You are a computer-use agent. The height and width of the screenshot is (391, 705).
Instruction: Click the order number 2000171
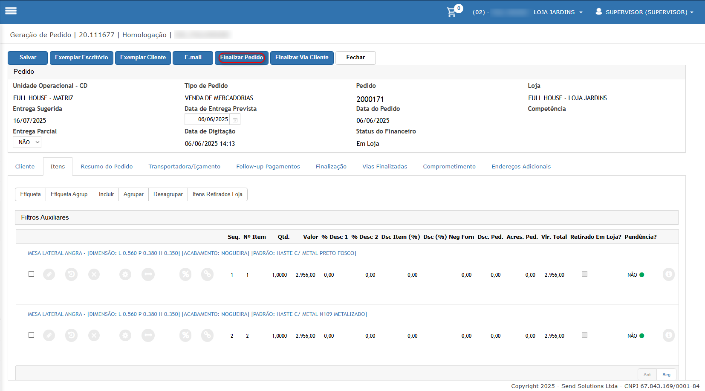370,99
